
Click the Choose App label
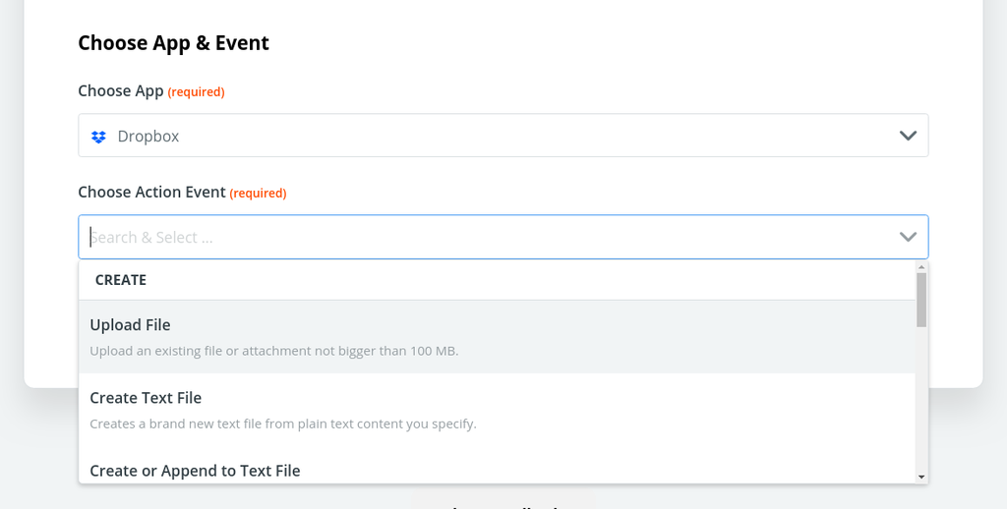121,91
